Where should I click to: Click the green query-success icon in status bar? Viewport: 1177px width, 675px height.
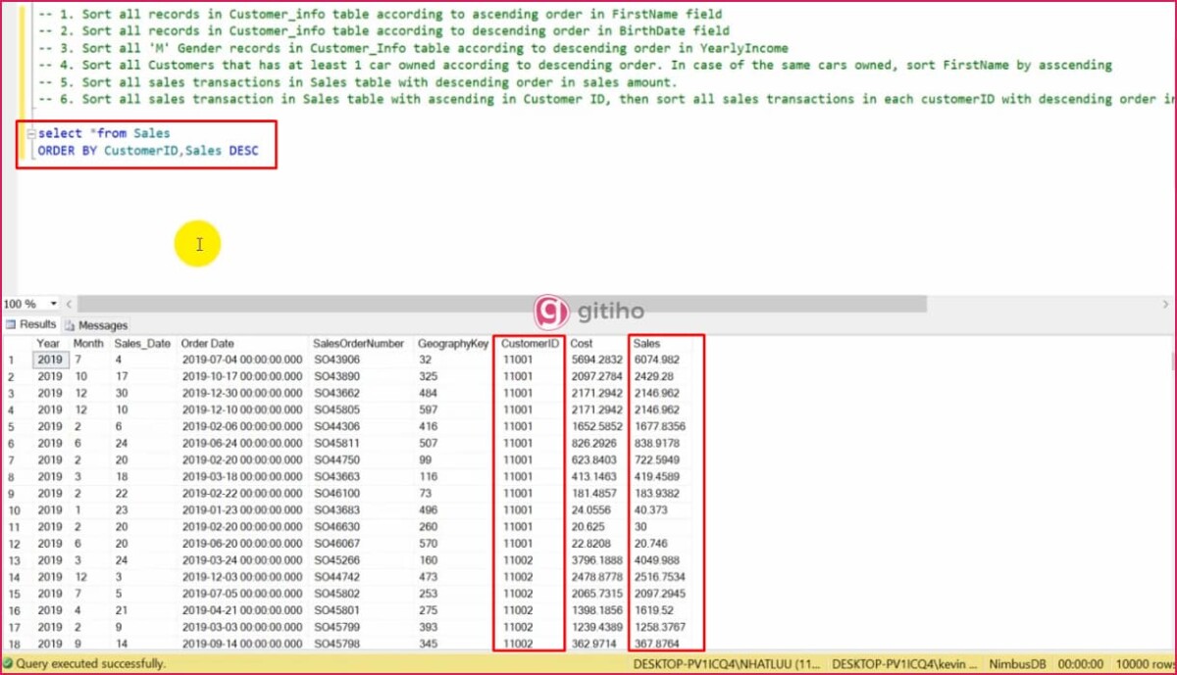(x=8, y=664)
